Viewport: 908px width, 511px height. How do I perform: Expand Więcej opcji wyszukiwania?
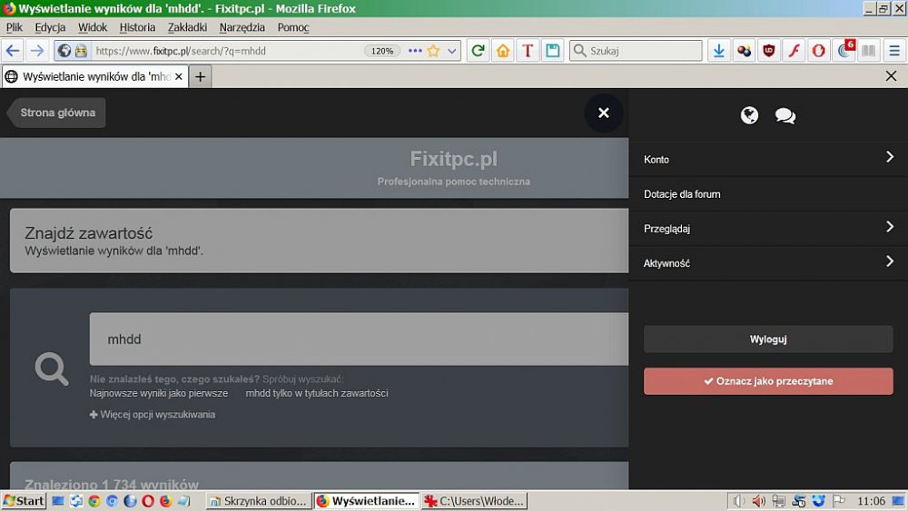(x=153, y=415)
